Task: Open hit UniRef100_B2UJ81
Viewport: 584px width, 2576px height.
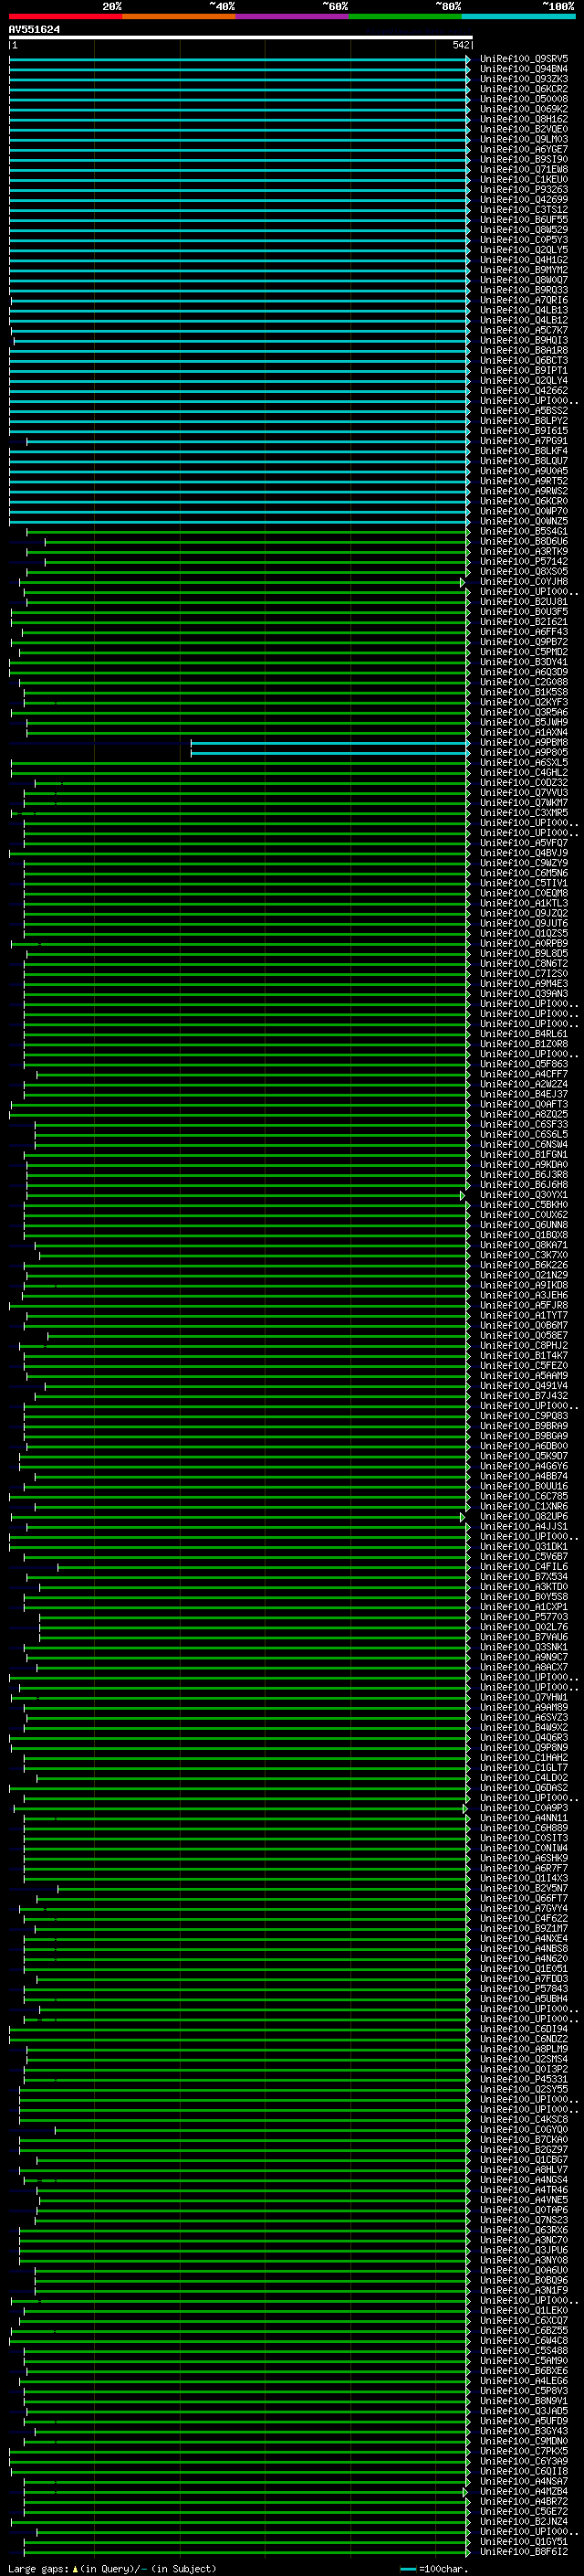Action: coord(523,602)
